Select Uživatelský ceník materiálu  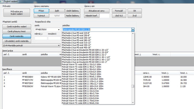click(17, 41)
